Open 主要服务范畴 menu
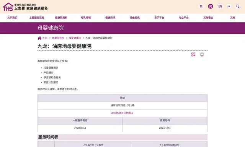Screen dimensions: 245x147 click(37, 18)
